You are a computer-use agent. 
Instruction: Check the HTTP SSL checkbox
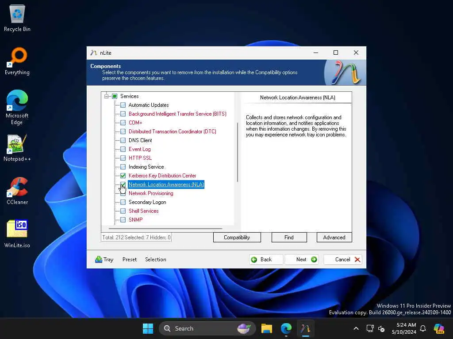[x=123, y=158]
